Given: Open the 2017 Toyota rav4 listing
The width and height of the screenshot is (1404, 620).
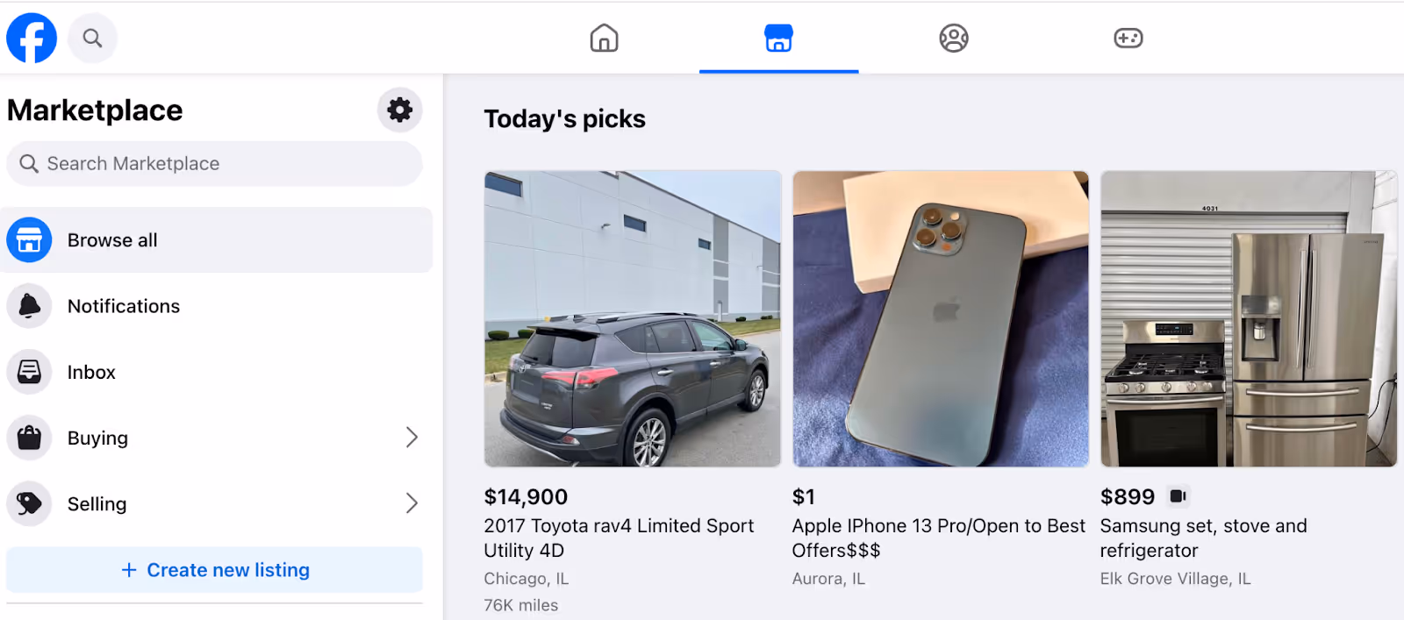Looking at the screenshot, I should pyautogui.click(x=631, y=318).
